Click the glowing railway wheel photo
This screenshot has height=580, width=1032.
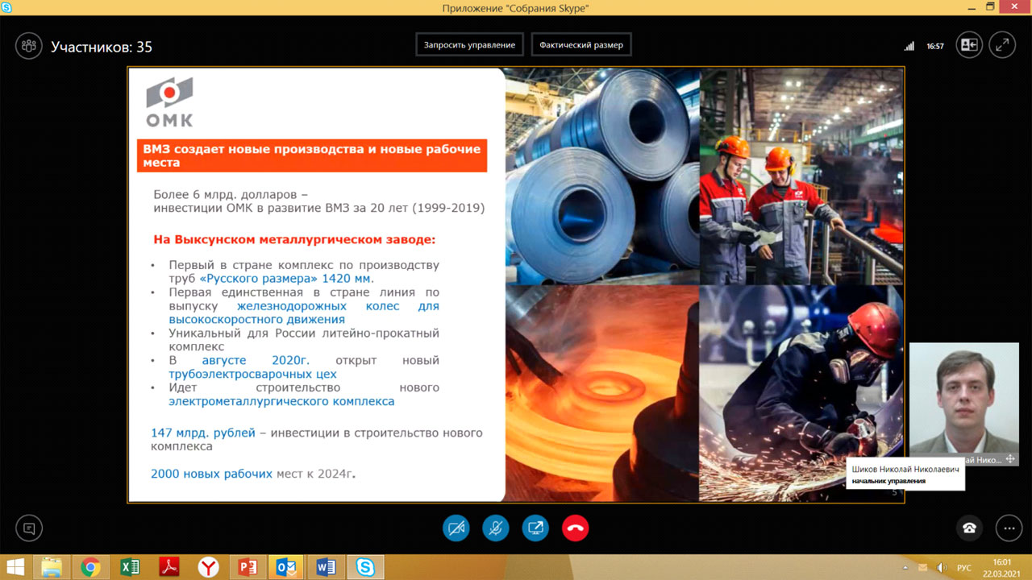point(602,393)
